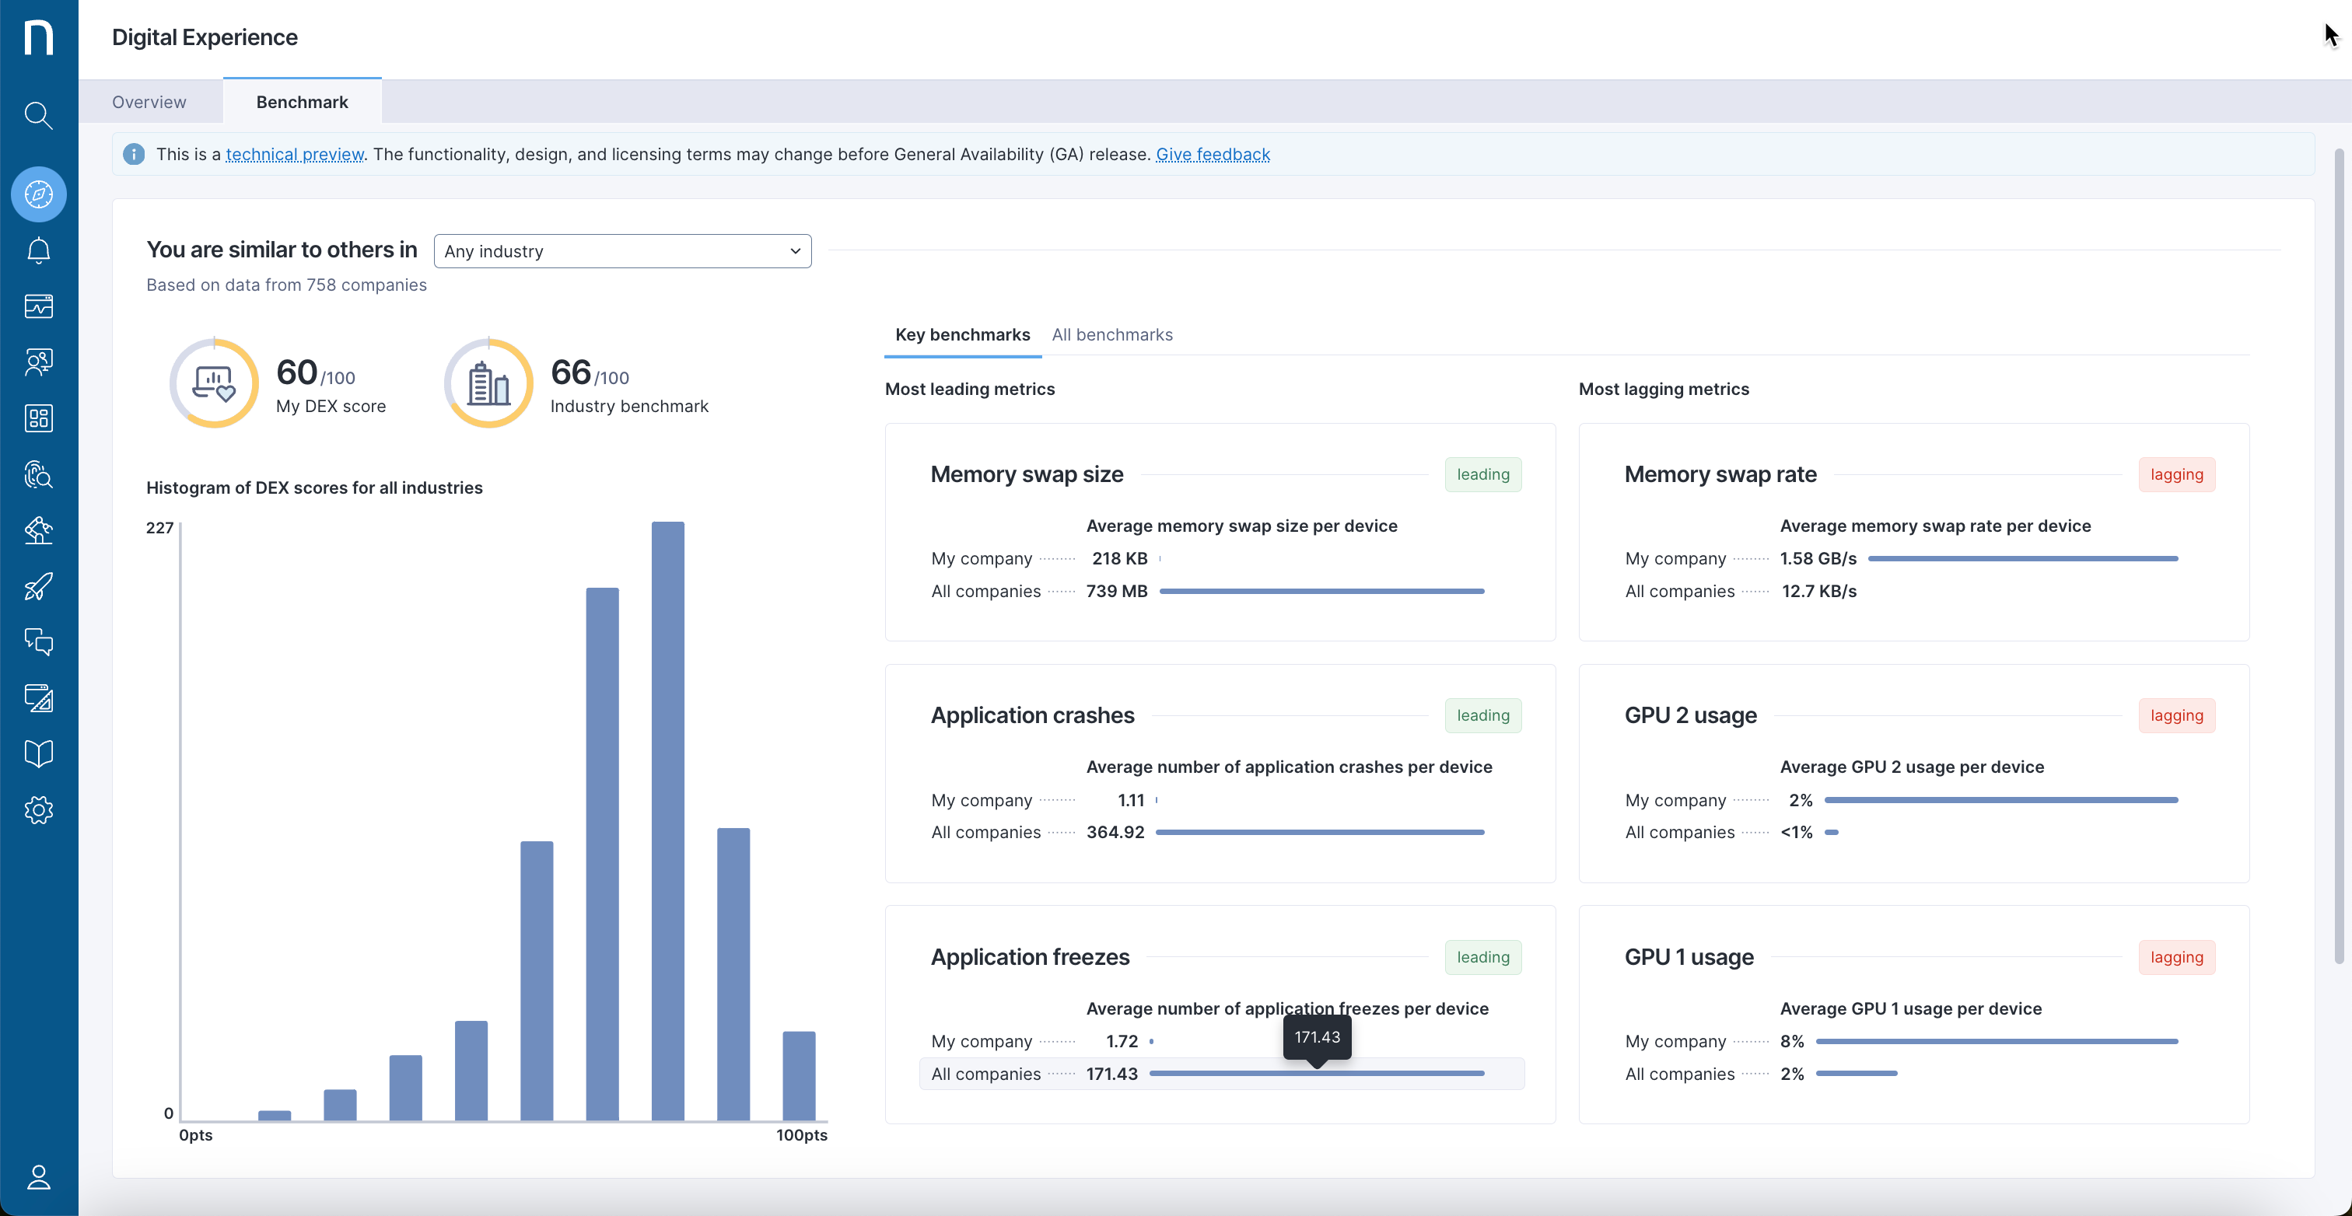Click the histogram bar nearest the 100pts label
This screenshot has height=1216, width=2352.
tap(799, 1075)
